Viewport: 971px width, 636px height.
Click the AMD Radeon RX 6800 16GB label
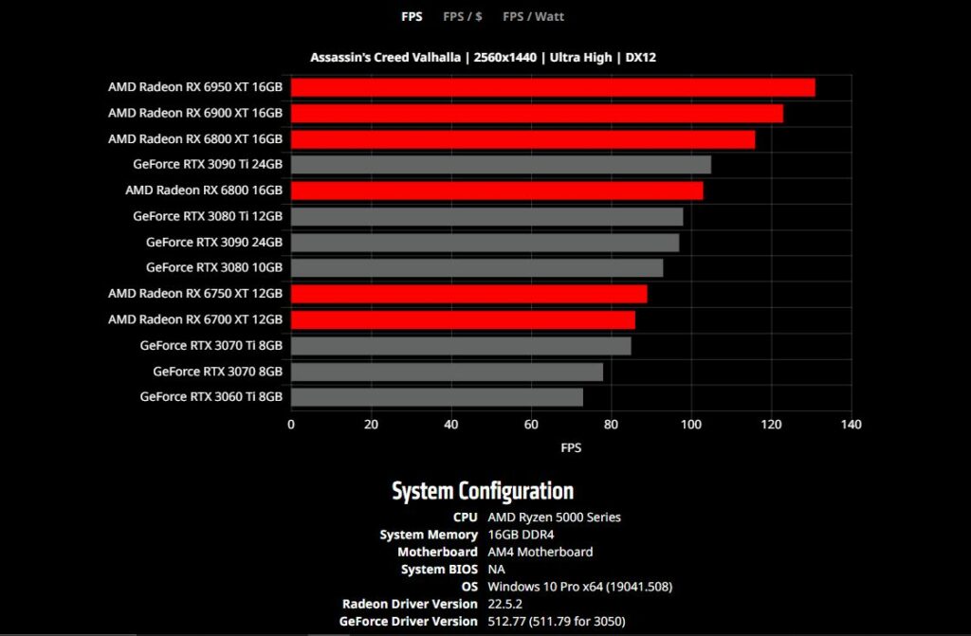pos(204,191)
